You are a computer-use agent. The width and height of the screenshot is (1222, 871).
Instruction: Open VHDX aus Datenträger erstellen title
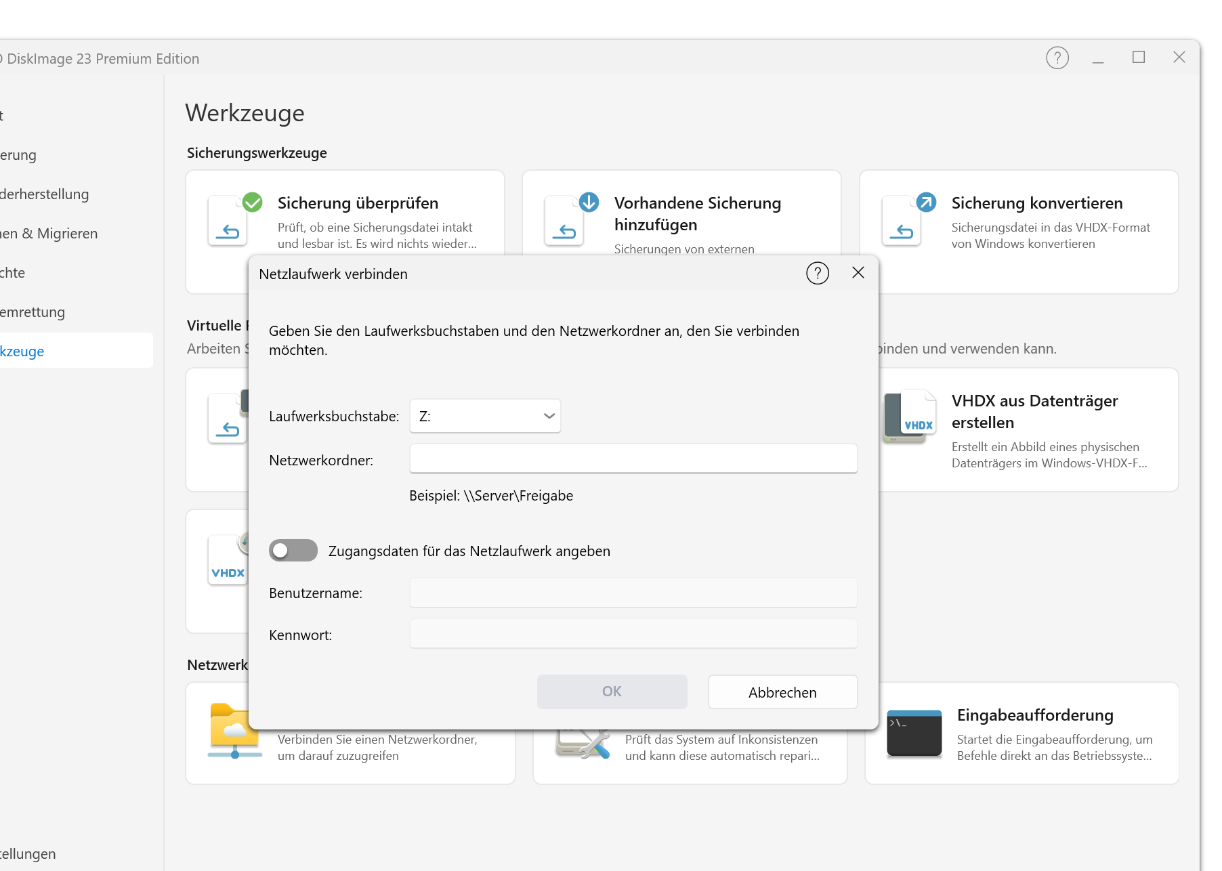pos(1035,412)
